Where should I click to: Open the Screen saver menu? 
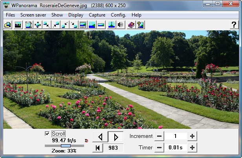tap(33, 15)
